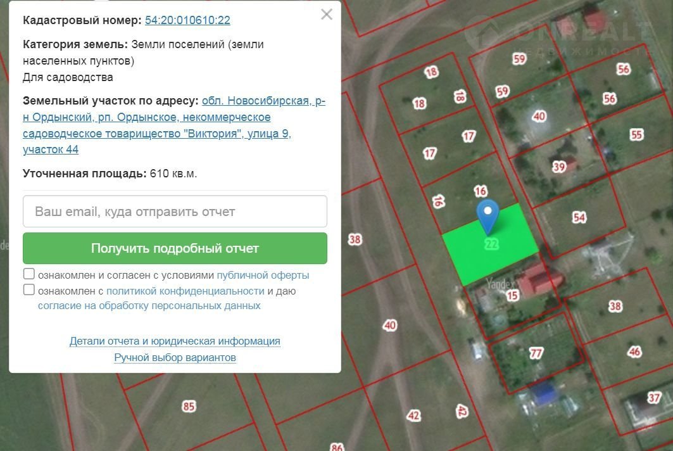Click parcel number 39 on map
This screenshot has height=451, width=673.
[558, 167]
